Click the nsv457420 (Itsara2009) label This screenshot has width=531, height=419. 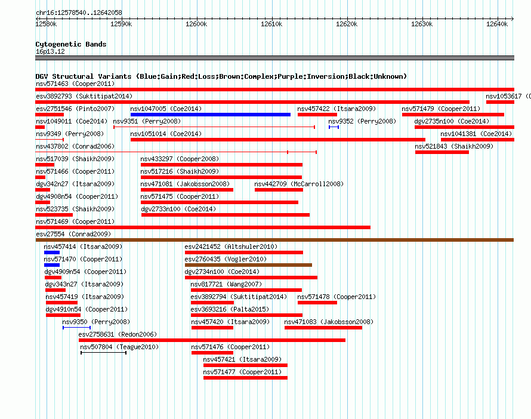coord(230,322)
